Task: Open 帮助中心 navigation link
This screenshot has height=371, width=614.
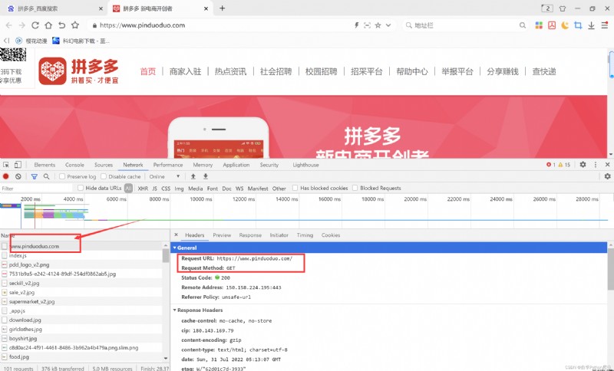Action: point(411,71)
